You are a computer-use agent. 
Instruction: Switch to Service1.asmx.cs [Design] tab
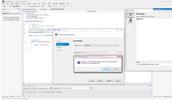tap(29, 9)
